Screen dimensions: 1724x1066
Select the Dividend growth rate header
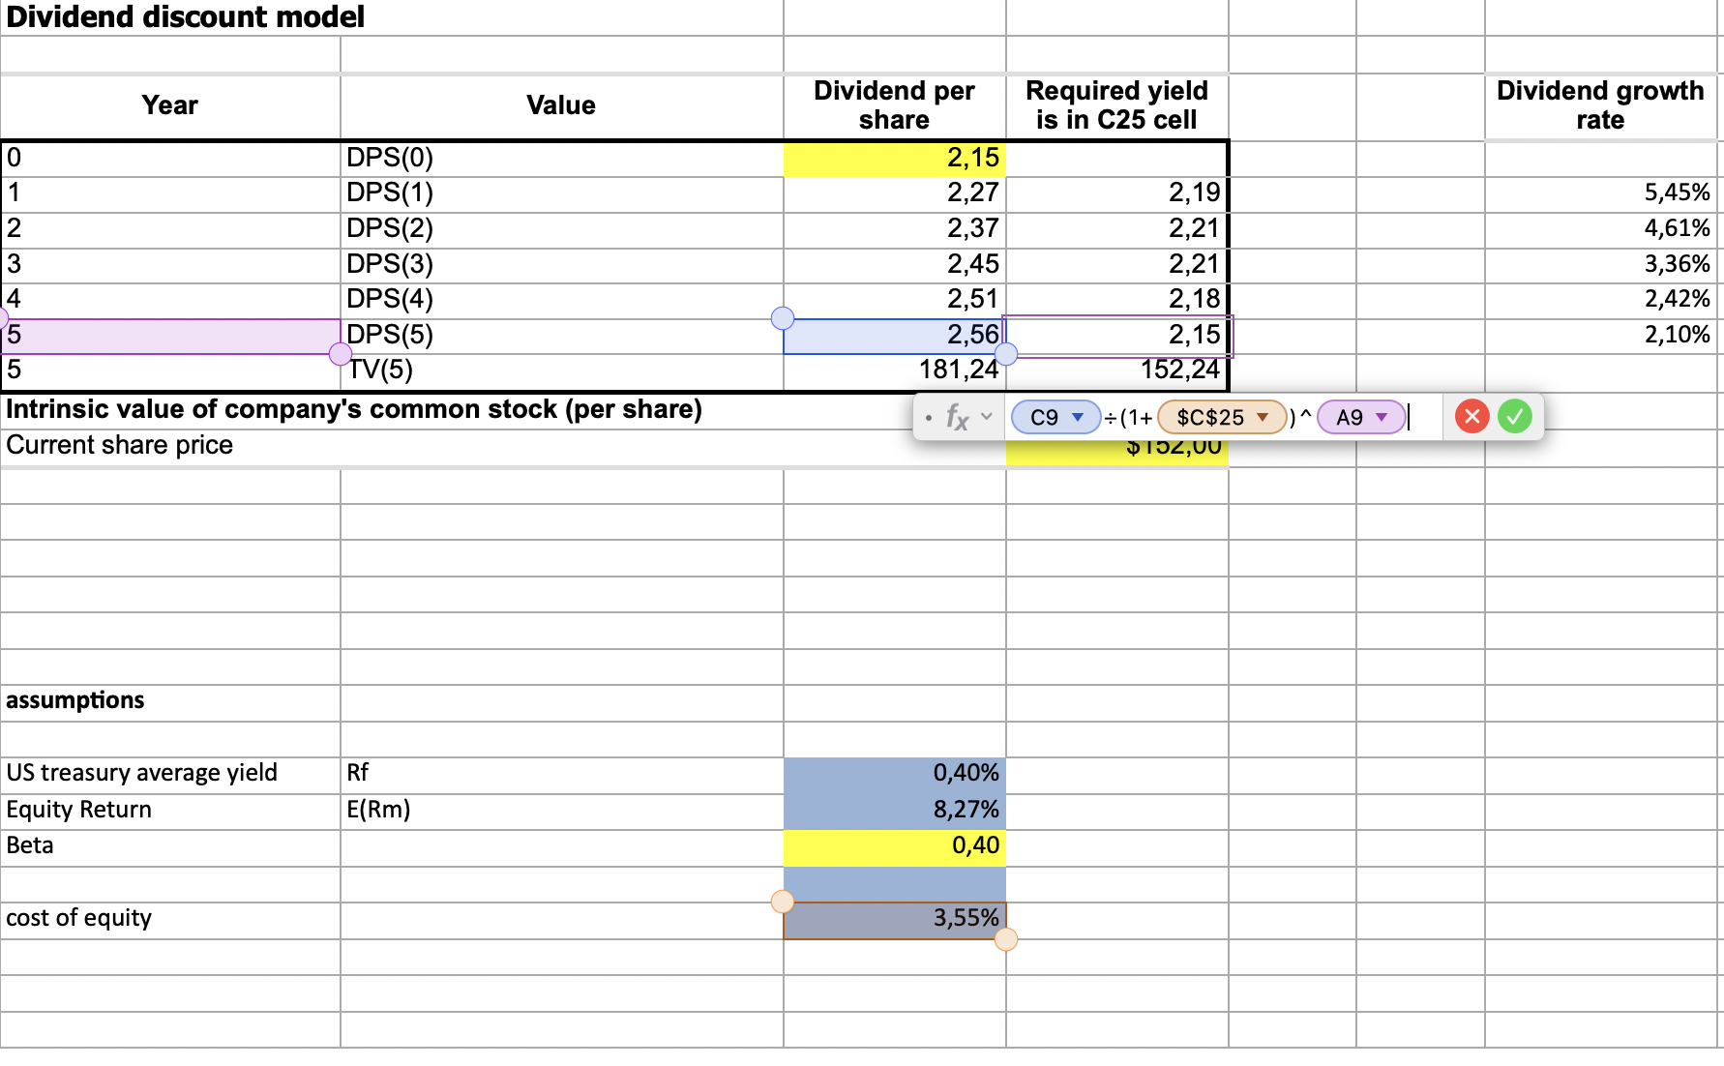point(1600,106)
